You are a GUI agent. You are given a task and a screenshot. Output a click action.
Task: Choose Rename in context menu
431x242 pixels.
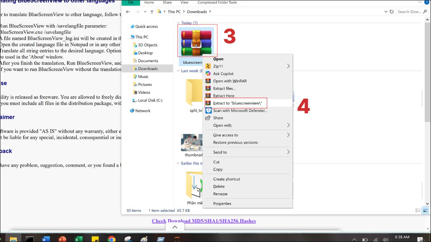(x=220, y=194)
